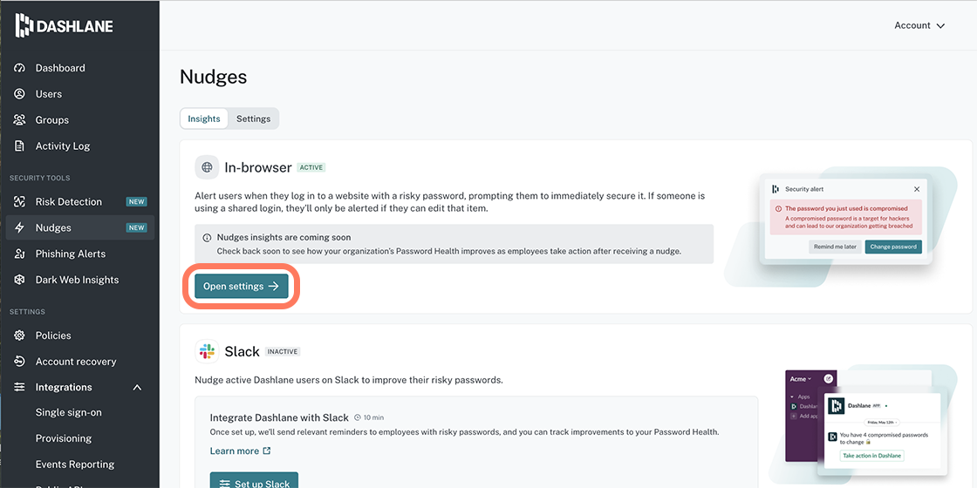Screen dimensions: 977x488
Task: Open Single sign-on under Integrations
Action: [x=69, y=413]
